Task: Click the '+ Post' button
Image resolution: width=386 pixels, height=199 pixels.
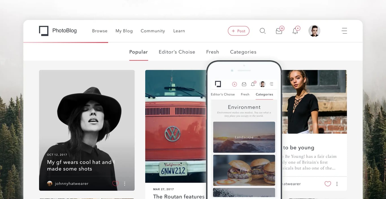Action: [238, 31]
